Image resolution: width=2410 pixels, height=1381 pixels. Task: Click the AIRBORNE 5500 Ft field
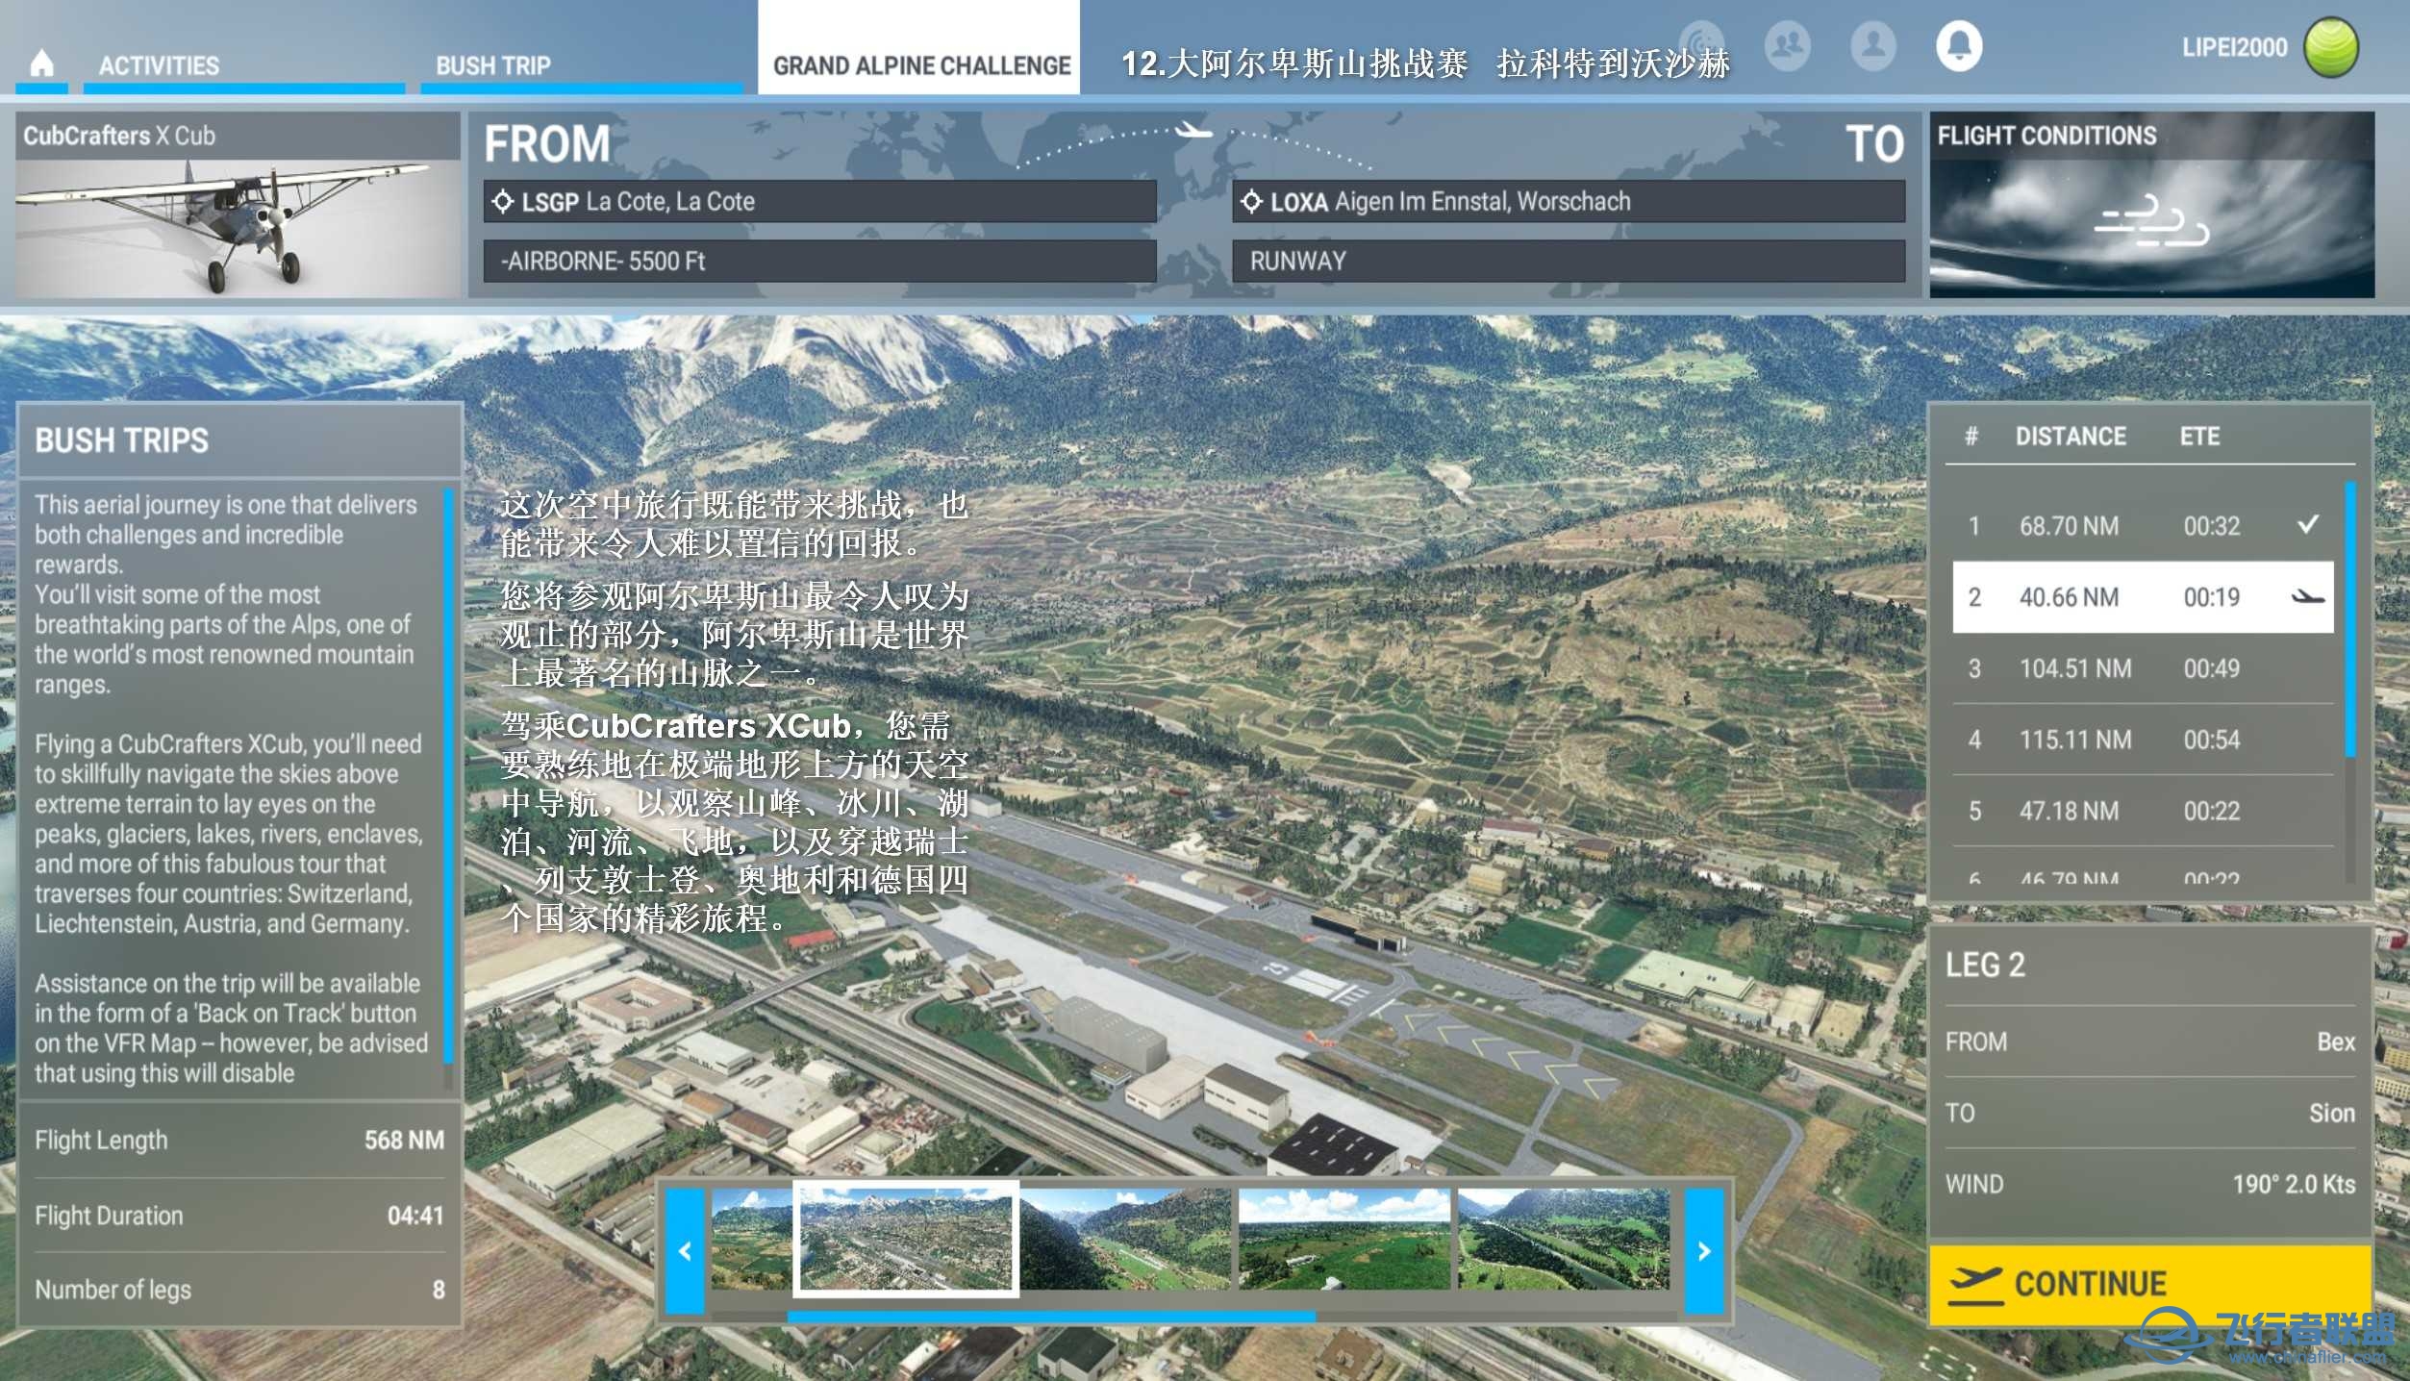coord(819,261)
